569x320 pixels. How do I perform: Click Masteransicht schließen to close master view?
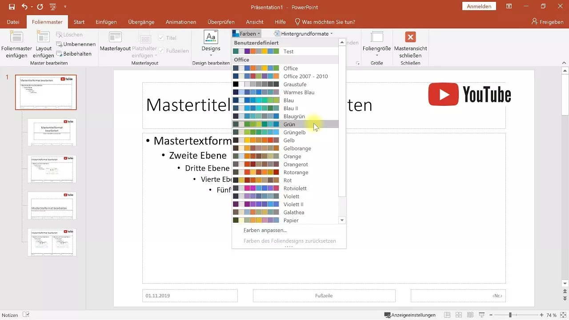tap(410, 43)
